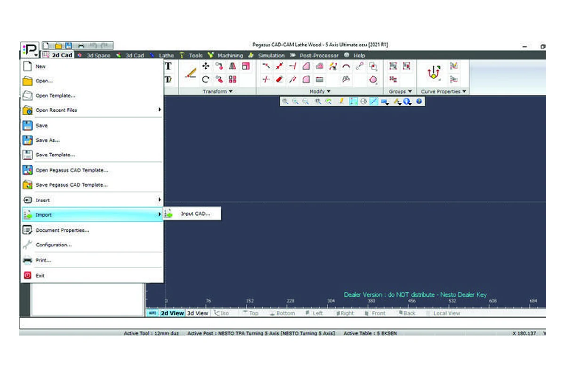Switch to Right view

point(345,313)
